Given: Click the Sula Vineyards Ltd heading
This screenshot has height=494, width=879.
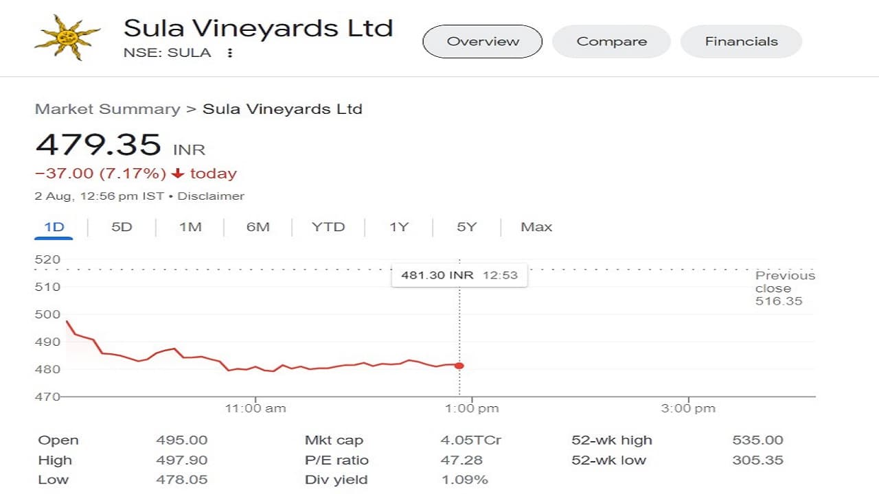Looking at the screenshot, I should tap(258, 28).
